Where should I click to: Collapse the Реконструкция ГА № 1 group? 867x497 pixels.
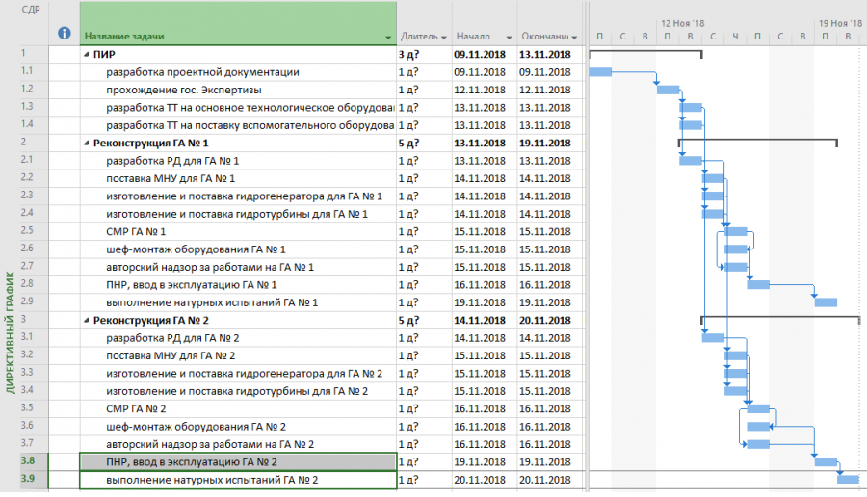pyautogui.click(x=87, y=144)
